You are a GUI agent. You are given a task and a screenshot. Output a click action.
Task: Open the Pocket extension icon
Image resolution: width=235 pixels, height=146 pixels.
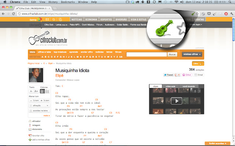(209, 14)
